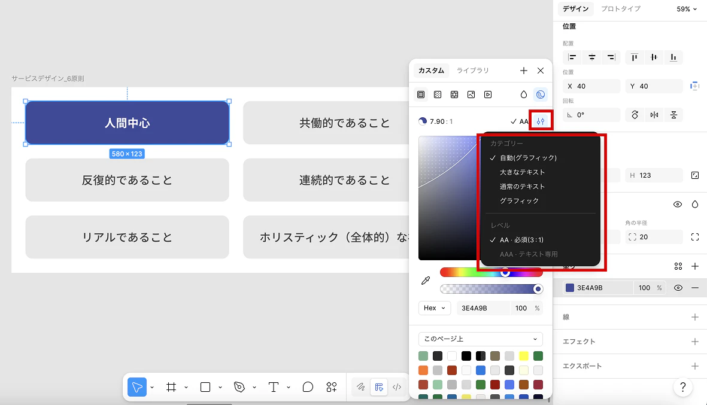Flip the selection horizontally
The width and height of the screenshot is (707, 405).
(x=654, y=115)
